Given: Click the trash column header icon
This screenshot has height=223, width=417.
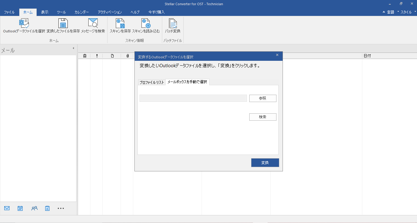Looking at the screenshot, I should pyautogui.click(x=85, y=56).
